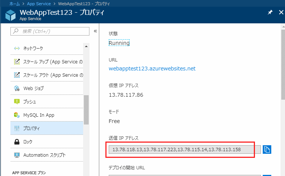This screenshot has width=285, height=176.
Task: Click the Free mode value
Action: (114, 121)
